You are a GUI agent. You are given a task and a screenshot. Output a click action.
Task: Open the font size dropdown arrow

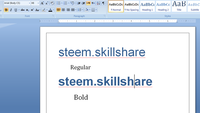tap(38, 3)
